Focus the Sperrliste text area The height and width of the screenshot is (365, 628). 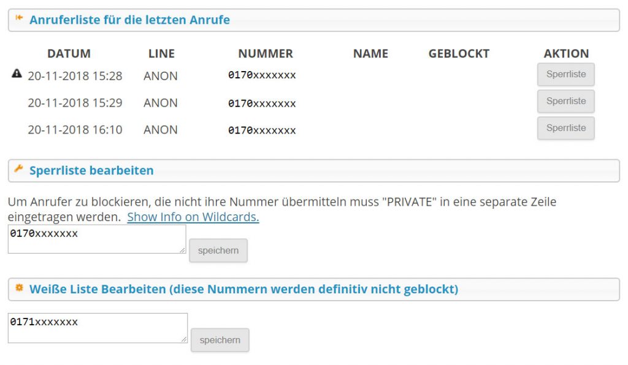coord(97,239)
